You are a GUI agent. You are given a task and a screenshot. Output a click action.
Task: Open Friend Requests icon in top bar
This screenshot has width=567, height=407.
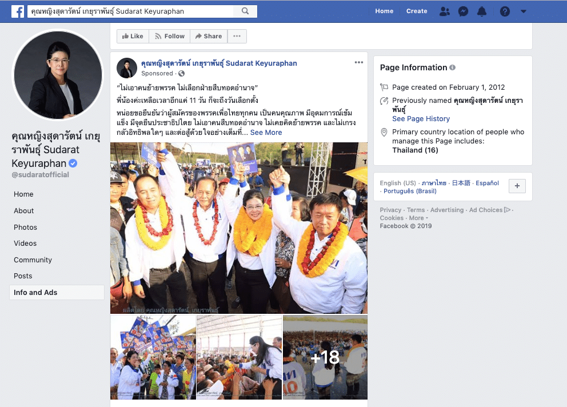(444, 11)
